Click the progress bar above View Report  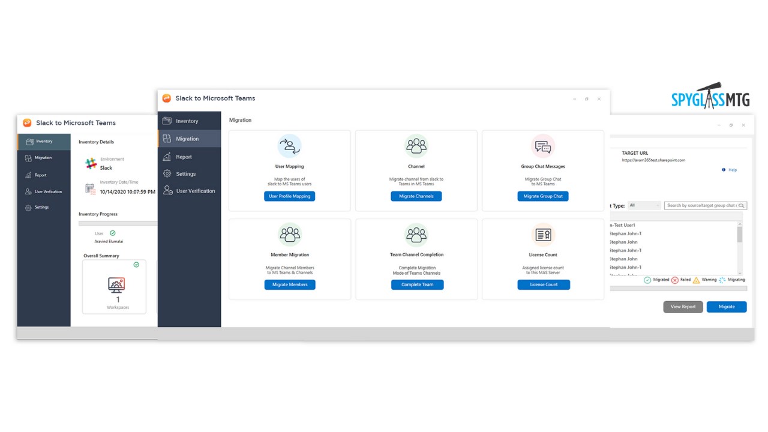pos(679,289)
